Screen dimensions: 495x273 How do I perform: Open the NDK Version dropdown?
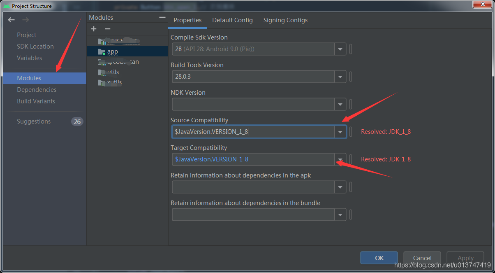tap(340, 104)
